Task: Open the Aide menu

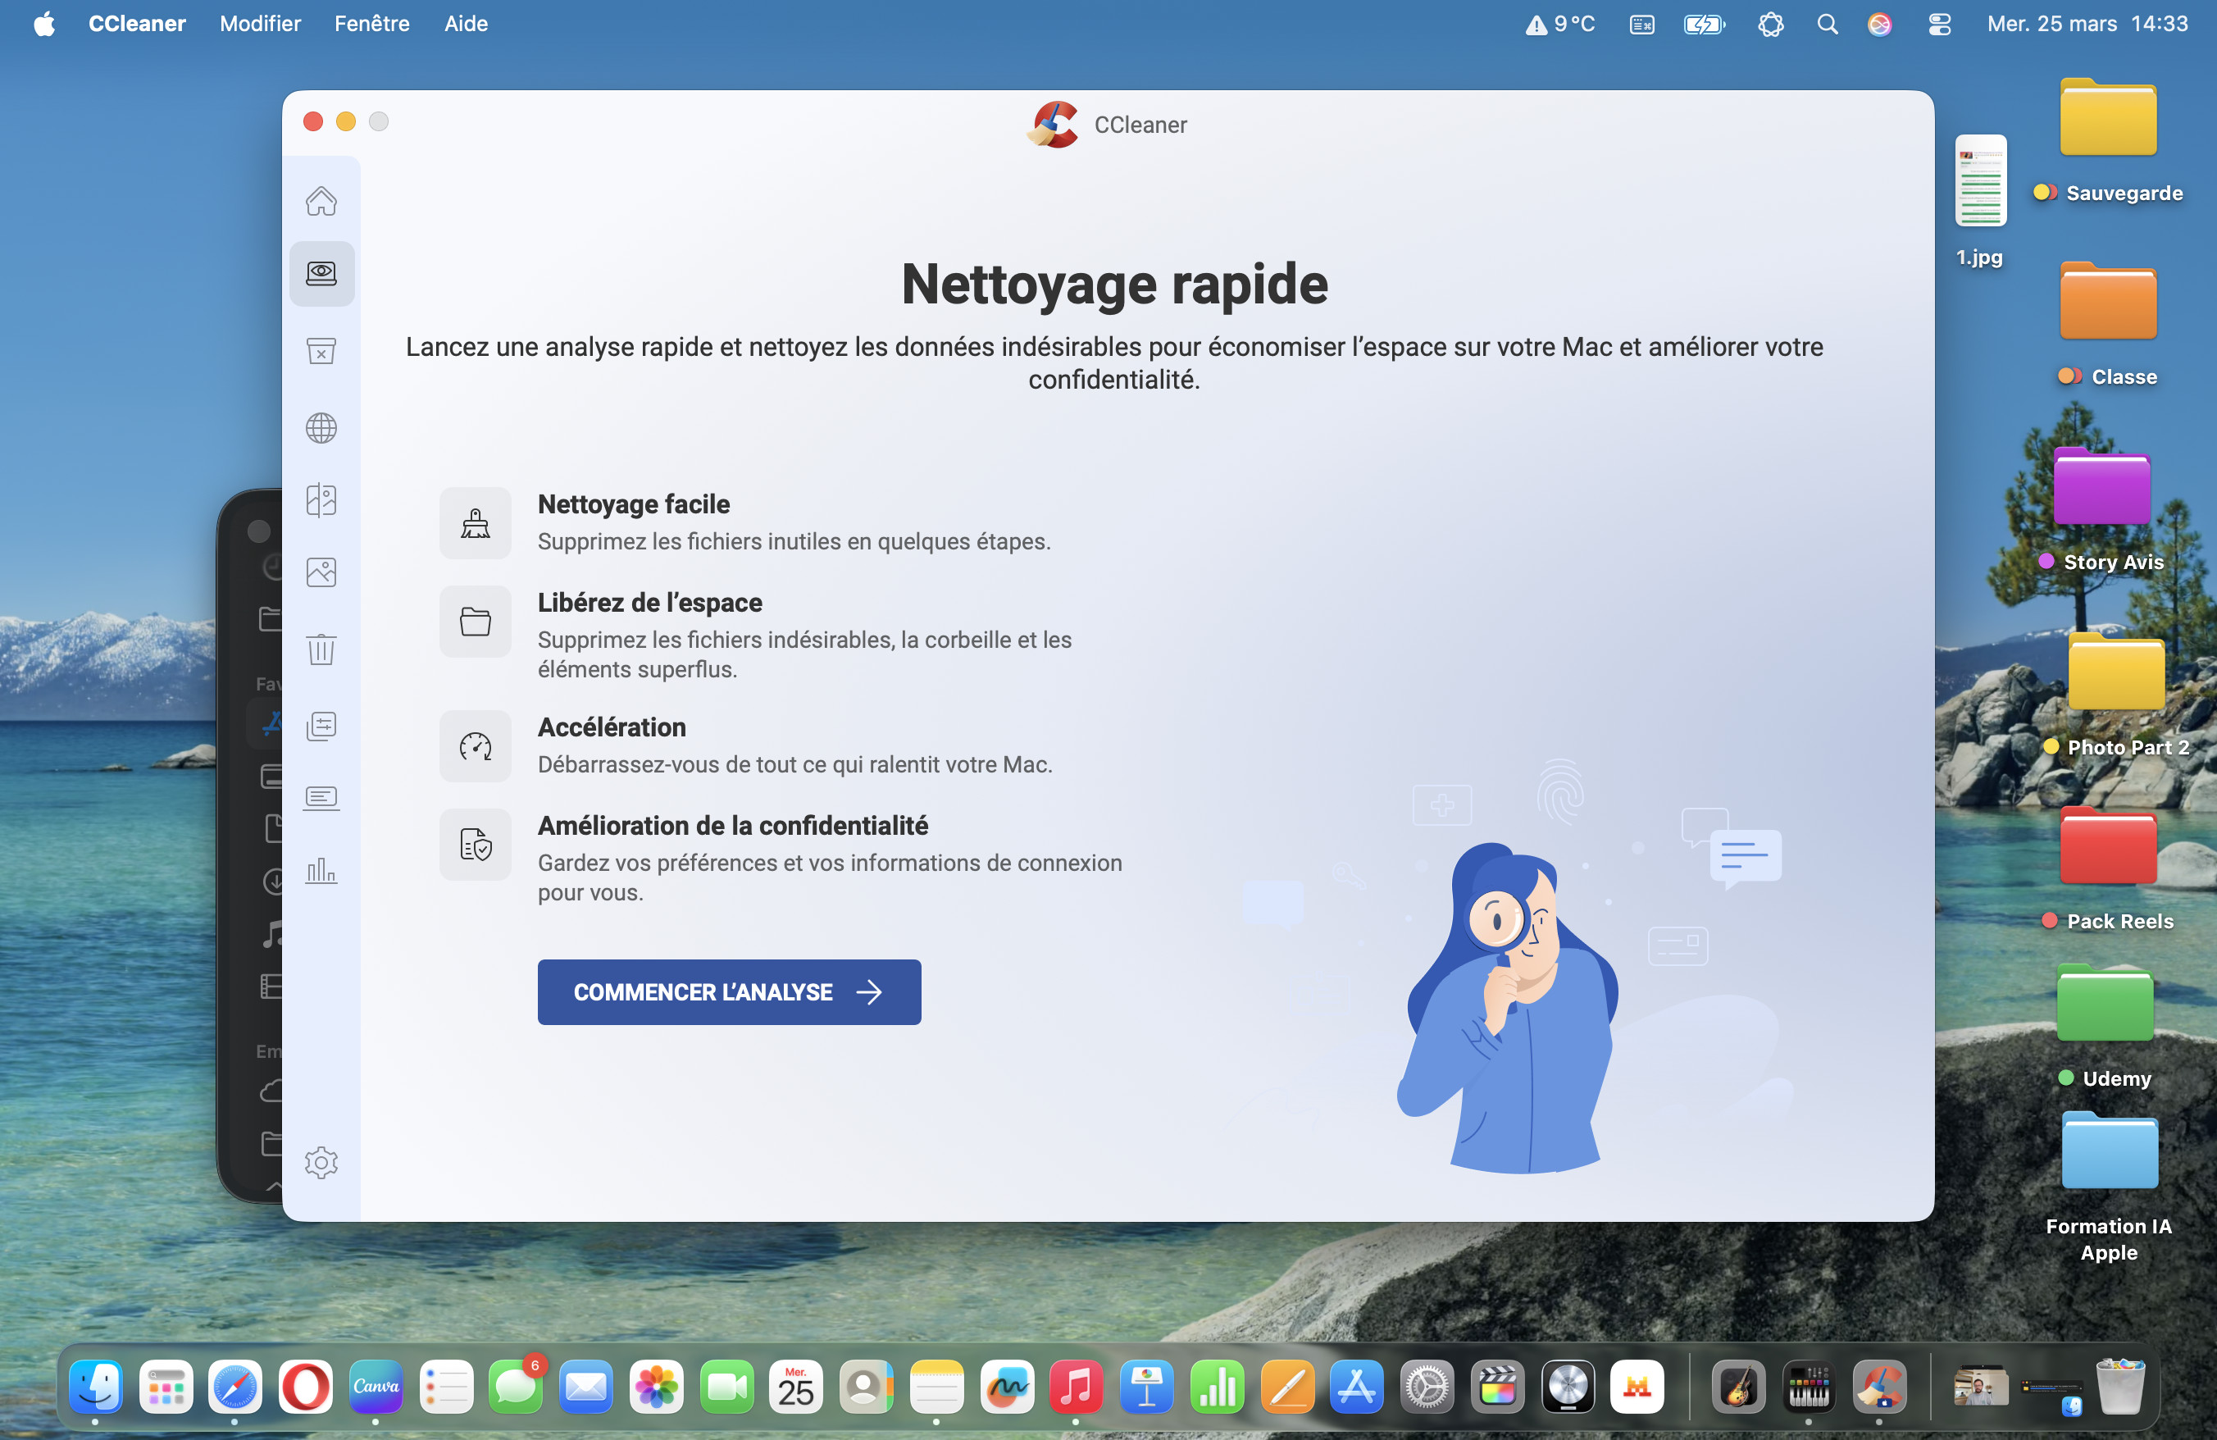Action: [x=466, y=23]
